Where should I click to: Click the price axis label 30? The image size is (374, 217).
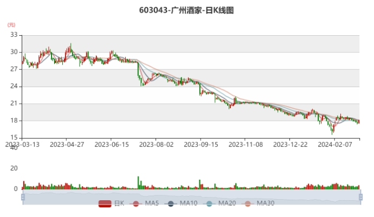pos(14,52)
